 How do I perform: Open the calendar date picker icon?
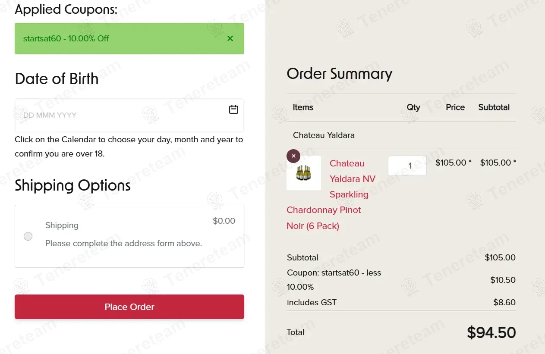pyautogui.click(x=233, y=110)
